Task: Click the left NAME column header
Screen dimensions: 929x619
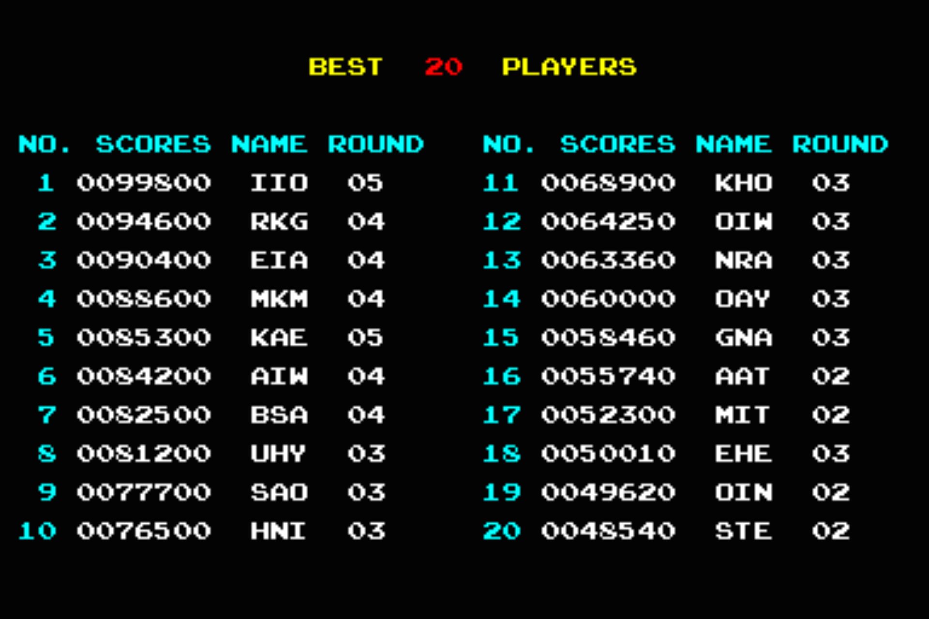Action: click(x=269, y=144)
